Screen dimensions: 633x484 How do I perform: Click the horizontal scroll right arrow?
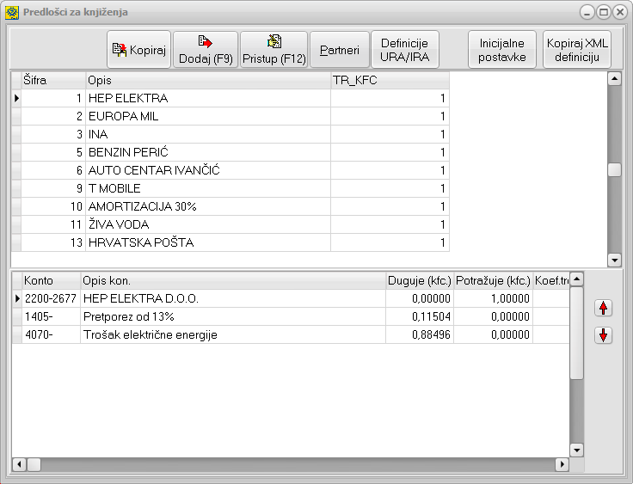(x=562, y=464)
